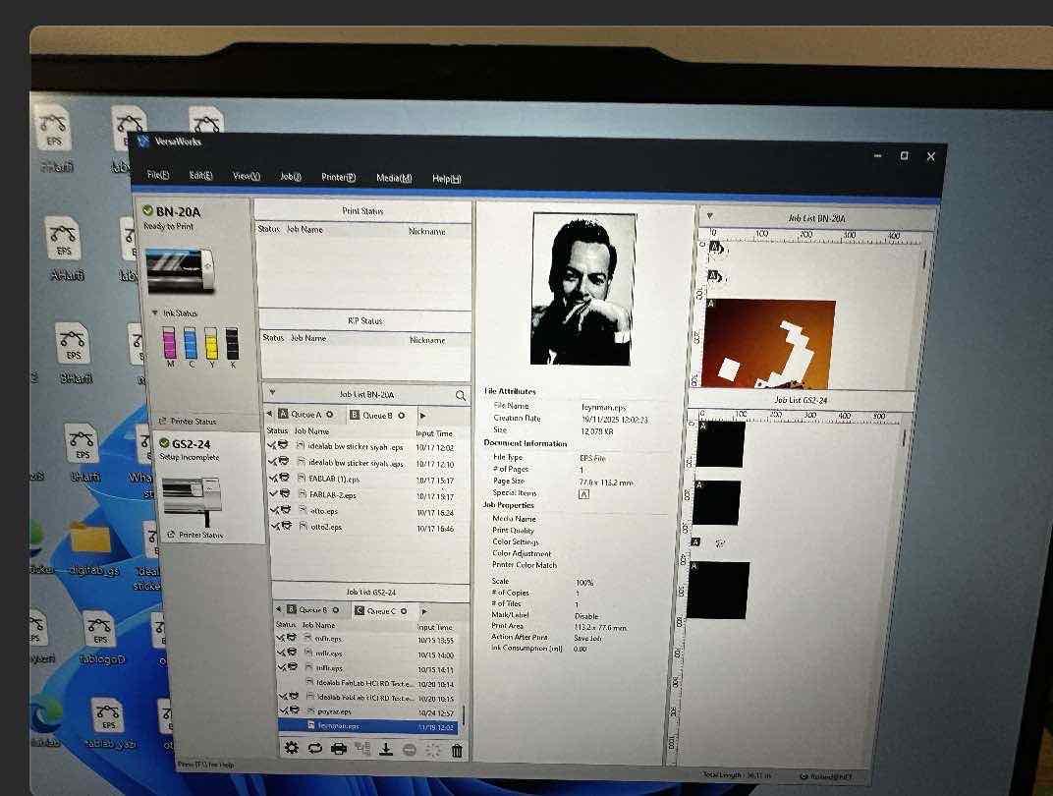Click status icon of FABLAB-2.eps row

pyautogui.click(x=279, y=493)
